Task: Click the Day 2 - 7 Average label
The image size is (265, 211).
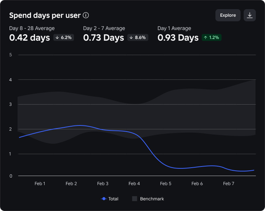Action: click(x=104, y=28)
